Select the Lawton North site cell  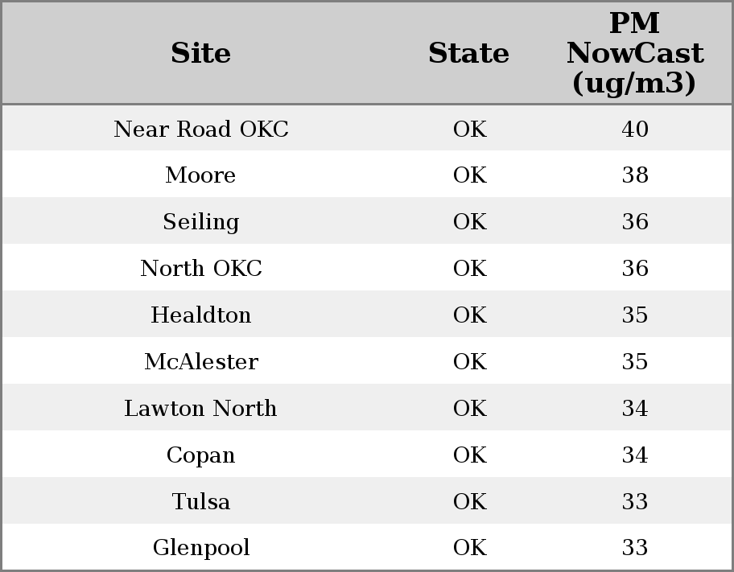[200, 408]
